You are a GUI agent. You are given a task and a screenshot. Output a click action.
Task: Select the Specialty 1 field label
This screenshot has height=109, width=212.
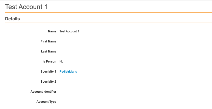click(48, 72)
